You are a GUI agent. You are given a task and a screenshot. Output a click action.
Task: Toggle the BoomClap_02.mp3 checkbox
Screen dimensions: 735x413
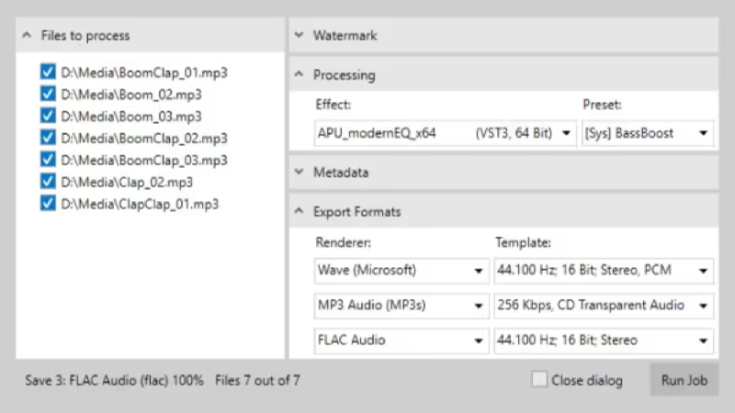pyautogui.click(x=48, y=139)
